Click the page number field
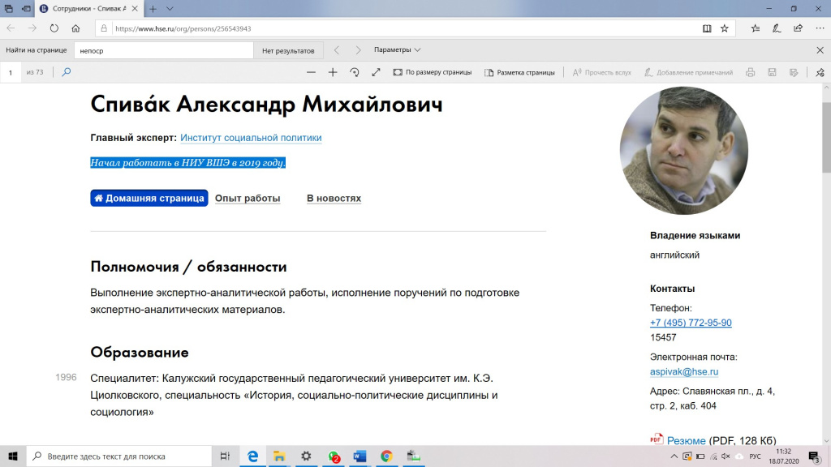This screenshot has height=467, width=831. [11, 72]
